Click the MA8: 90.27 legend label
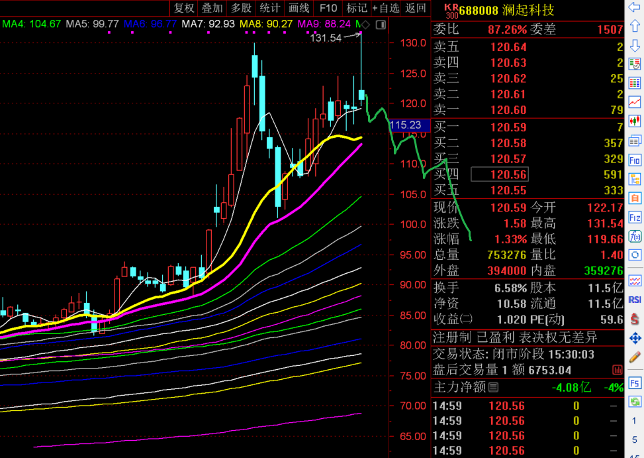 click(266, 24)
